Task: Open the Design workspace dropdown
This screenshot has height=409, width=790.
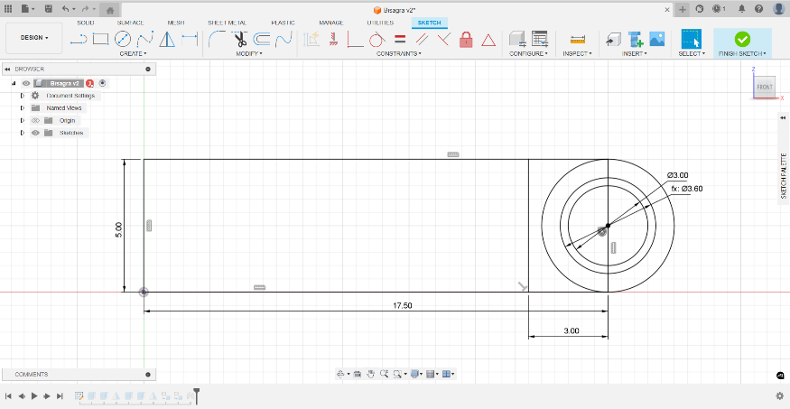Action: point(34,38)
